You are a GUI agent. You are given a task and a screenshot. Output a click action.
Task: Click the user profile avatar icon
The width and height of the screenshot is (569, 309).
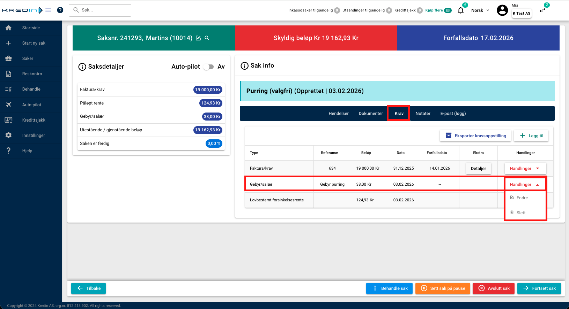[502, 10]
